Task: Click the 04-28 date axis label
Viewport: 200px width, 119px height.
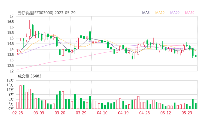Action: (x=145, y=113)
